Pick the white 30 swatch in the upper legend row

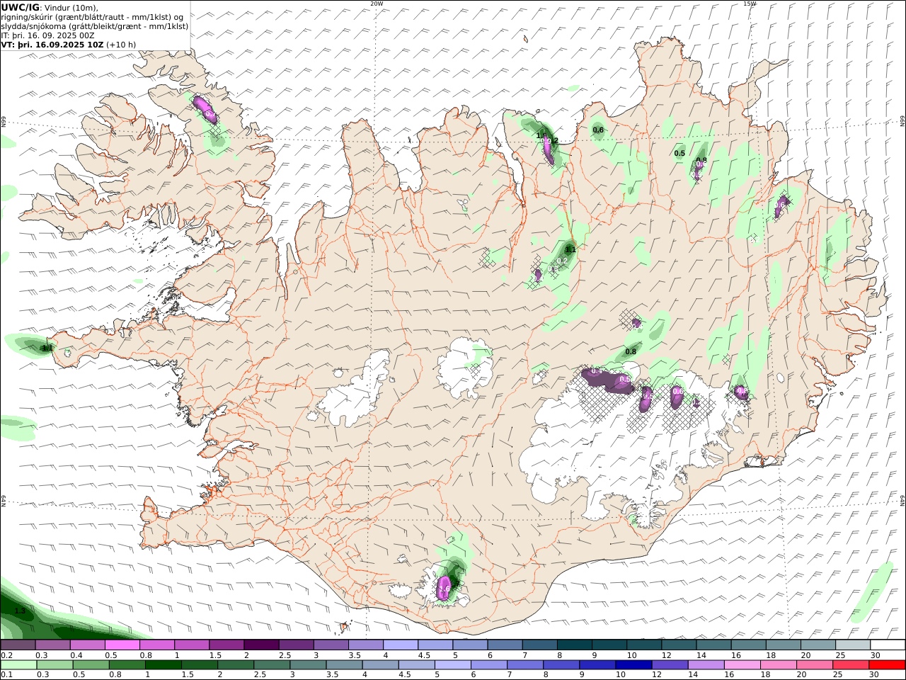888,645
